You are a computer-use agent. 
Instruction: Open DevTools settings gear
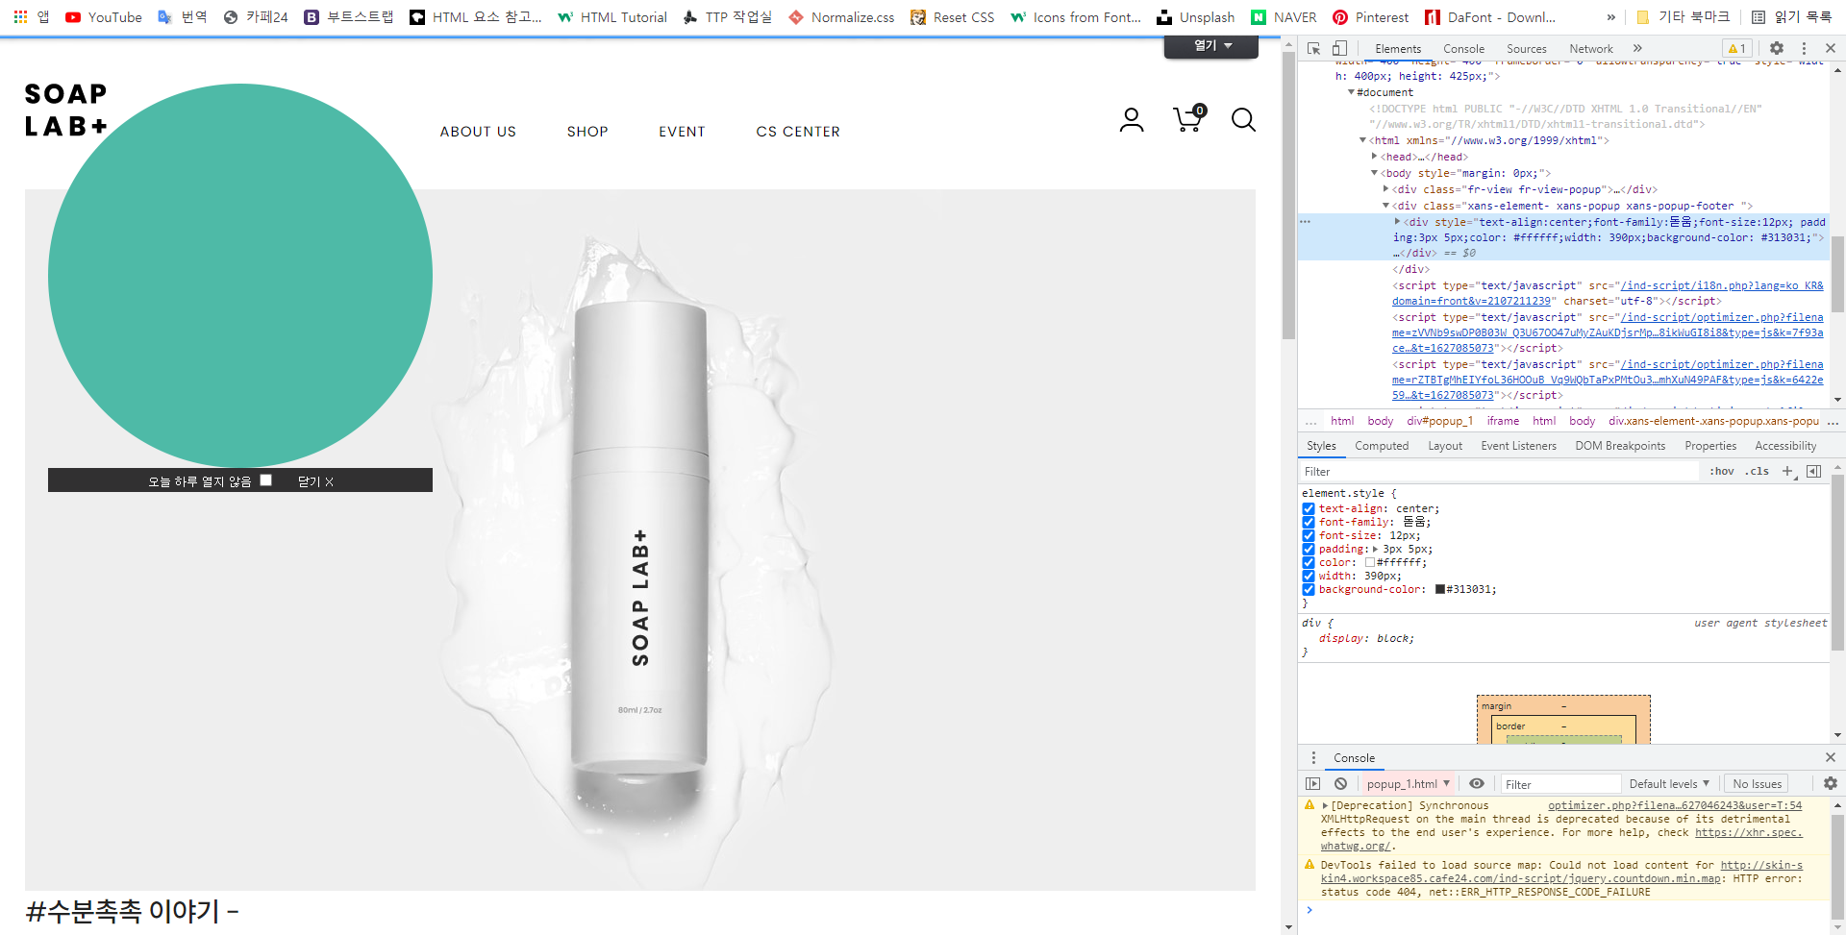pos(1777,48)
